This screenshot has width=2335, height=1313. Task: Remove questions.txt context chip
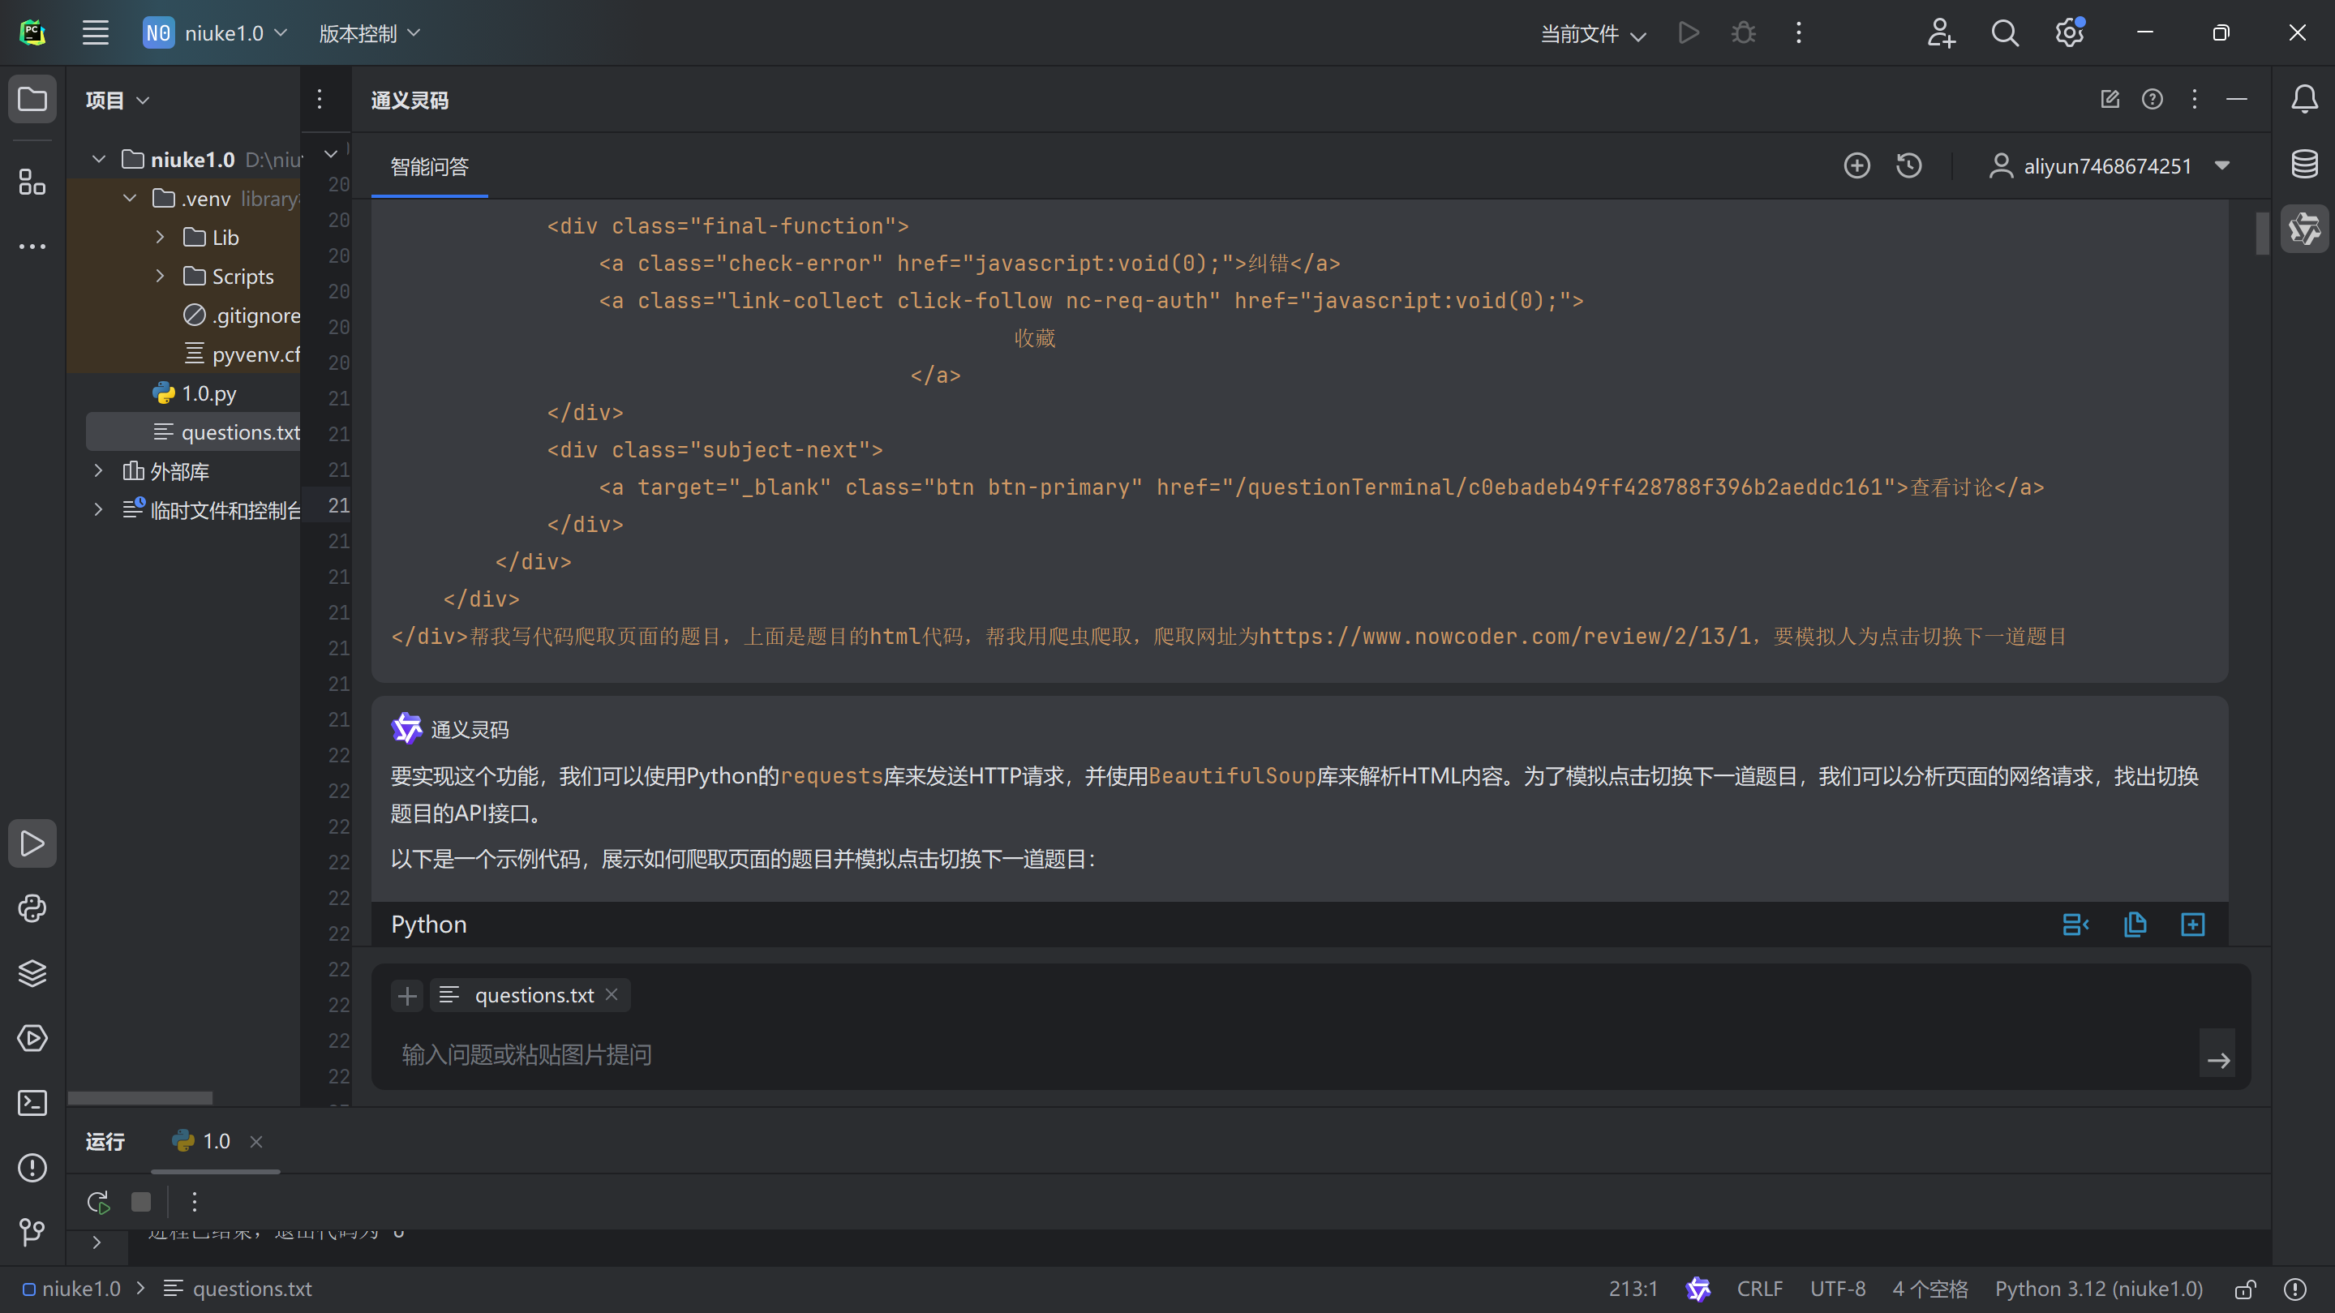click(x=612, y=994)
